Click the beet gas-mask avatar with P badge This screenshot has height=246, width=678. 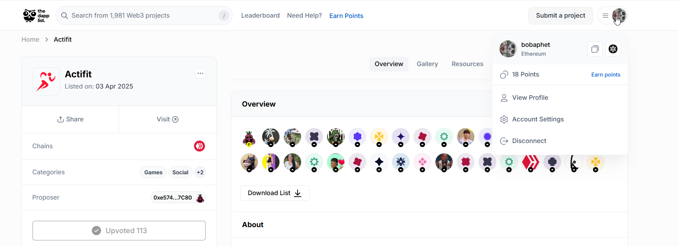(x=249, y=137)
